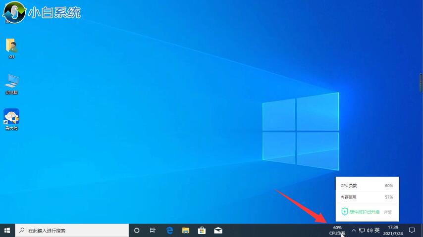Click the 60% value in the popup
This screenshot has height=237, width=423.
click(x=389, y=186)
